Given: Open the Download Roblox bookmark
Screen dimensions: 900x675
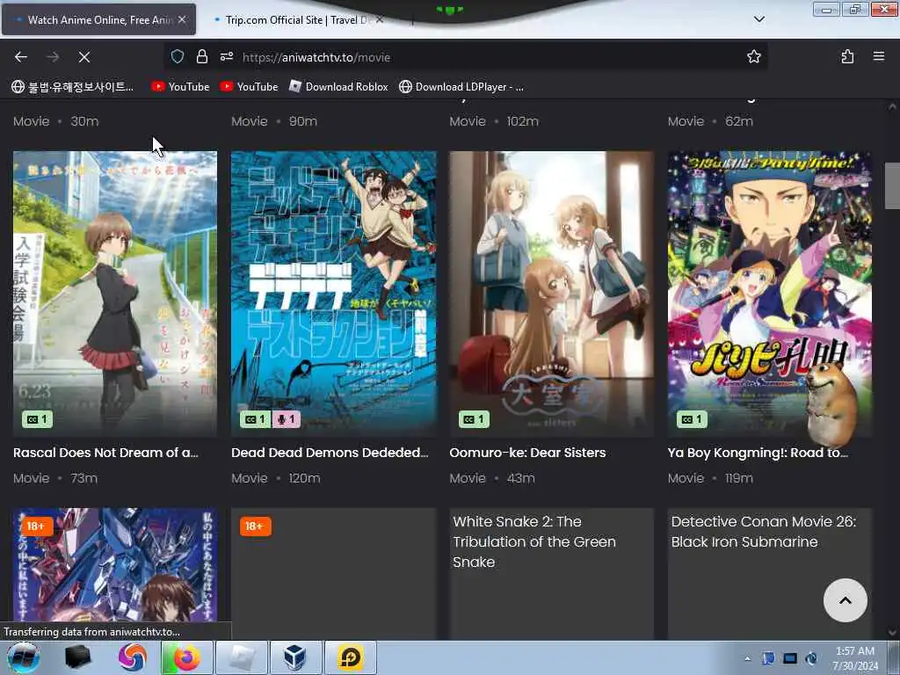Looking at the screenshot, I should tap(338, 87).
